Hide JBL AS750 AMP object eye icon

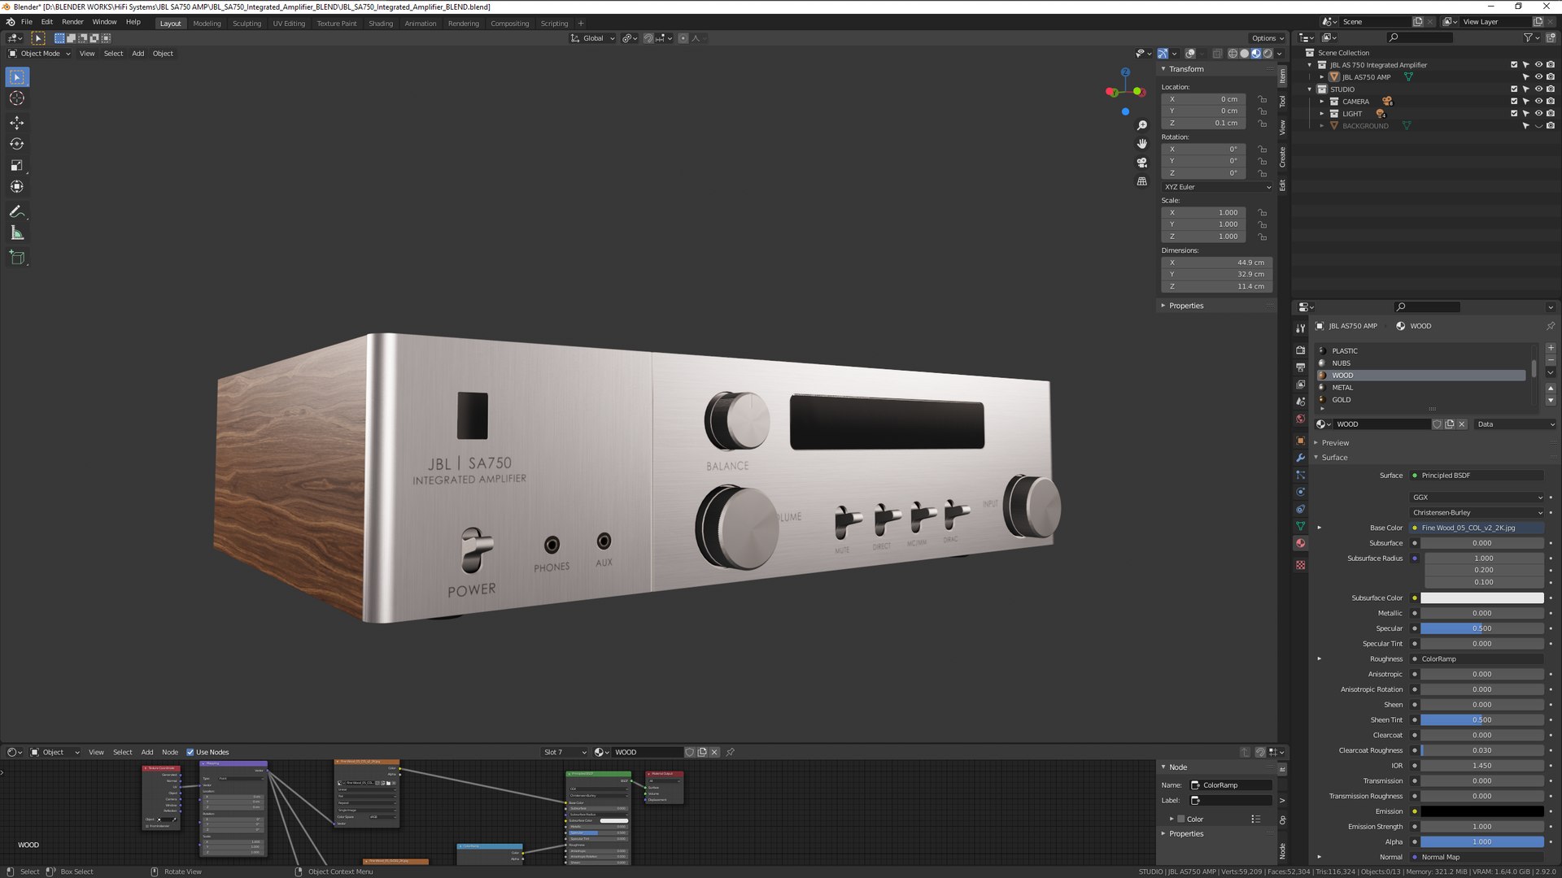click(1538, 77)
